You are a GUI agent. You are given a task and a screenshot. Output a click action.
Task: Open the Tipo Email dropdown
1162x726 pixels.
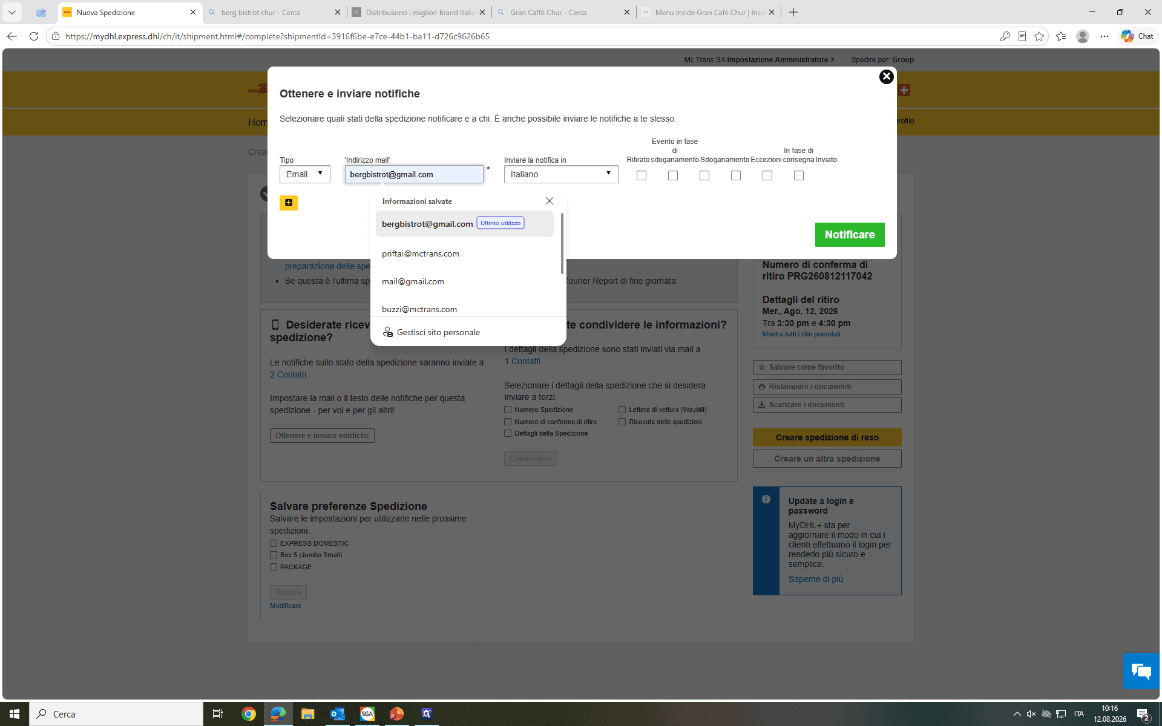click(x=305, y=174)
